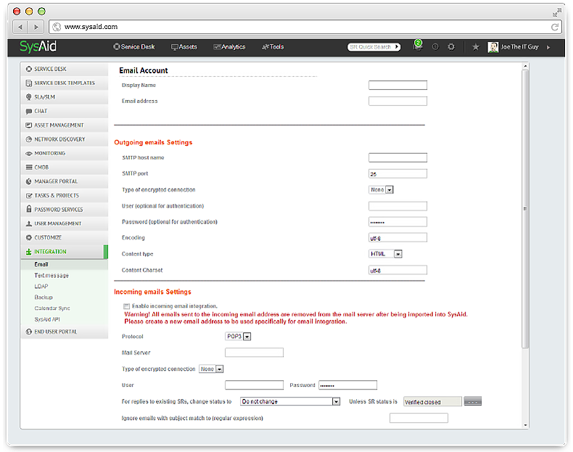Click the browser forward arrow
The image size is (573, 452).
coord(36,27)
